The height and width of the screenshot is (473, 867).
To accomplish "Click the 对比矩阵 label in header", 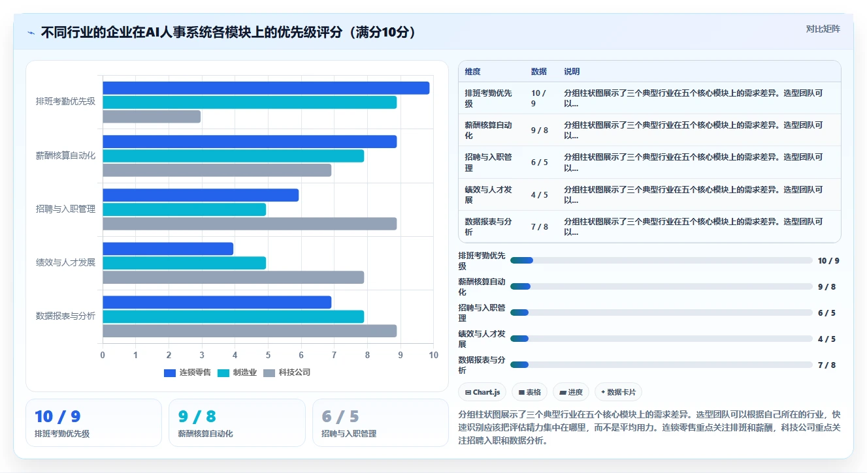I will point(823,29).
